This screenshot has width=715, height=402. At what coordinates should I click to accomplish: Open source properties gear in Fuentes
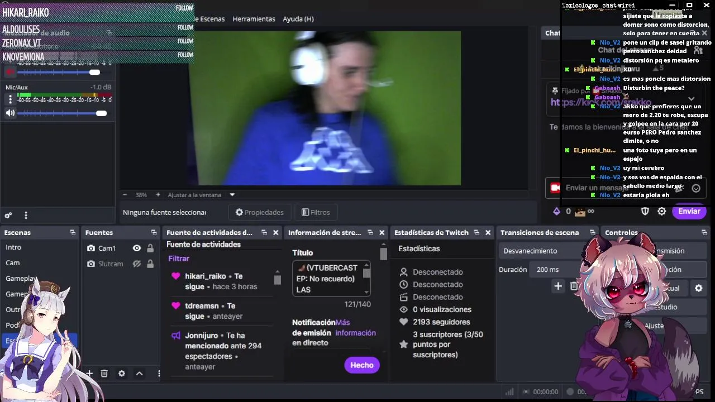pyautogui.click(x=122, y=374)
